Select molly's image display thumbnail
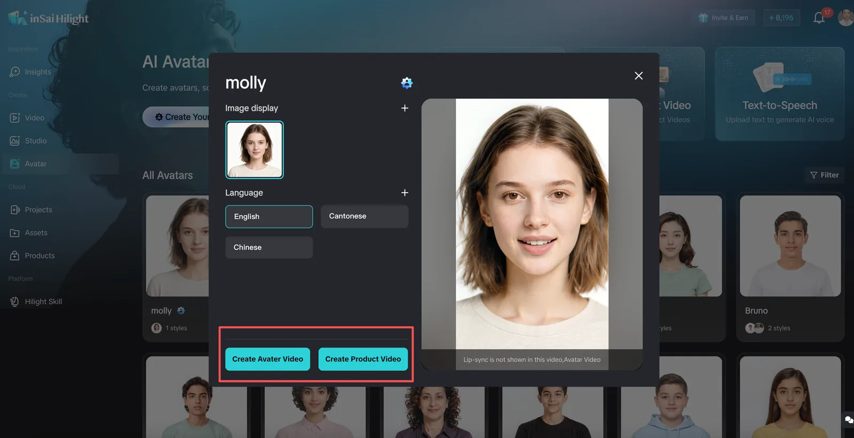 pyautogui.click(x=255, y=150)
